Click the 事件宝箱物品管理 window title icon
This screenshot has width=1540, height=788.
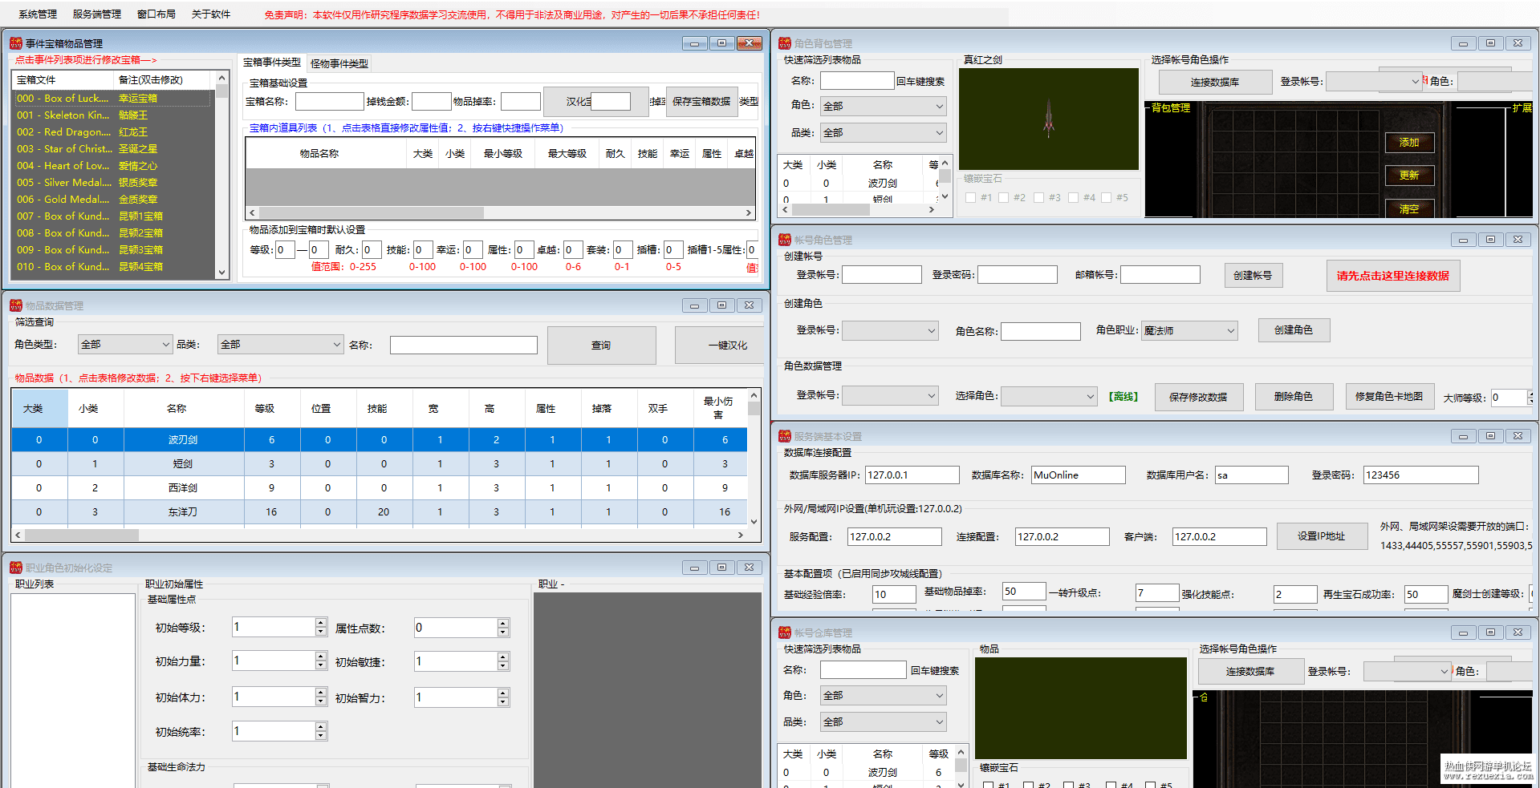pos(16,43)
